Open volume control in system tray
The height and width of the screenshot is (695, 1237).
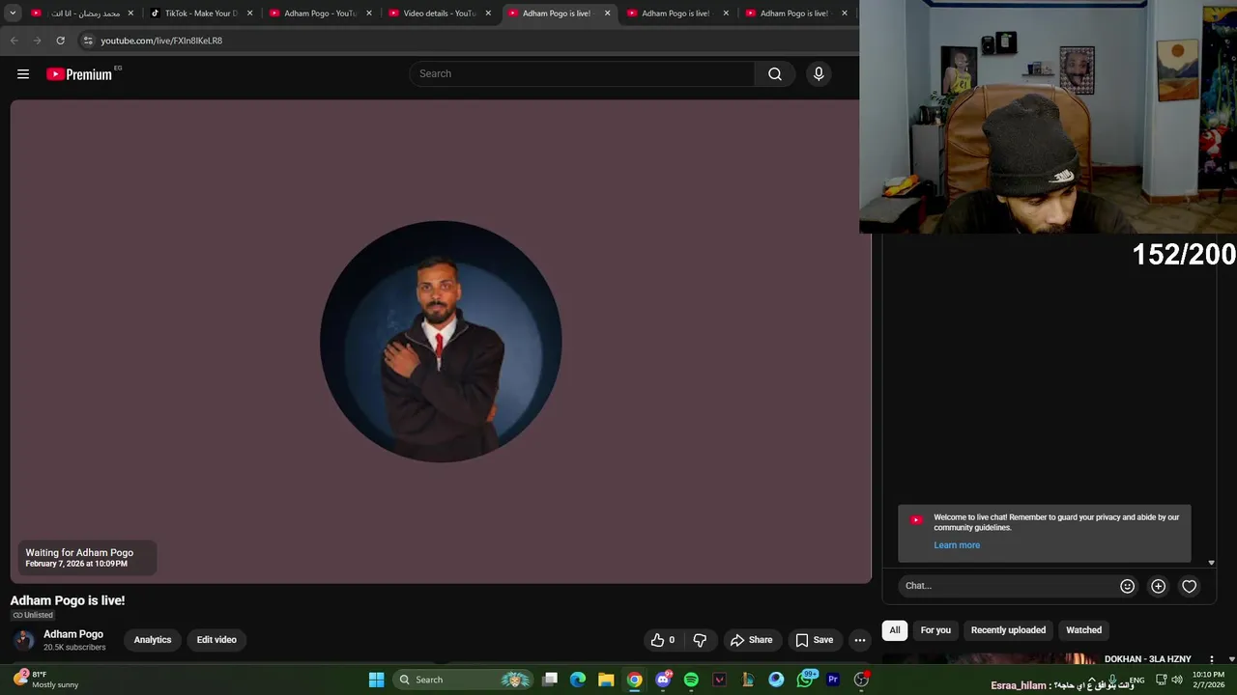click(1177, 680)
